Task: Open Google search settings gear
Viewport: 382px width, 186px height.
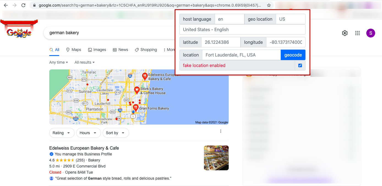Action: tap(345, 33)
